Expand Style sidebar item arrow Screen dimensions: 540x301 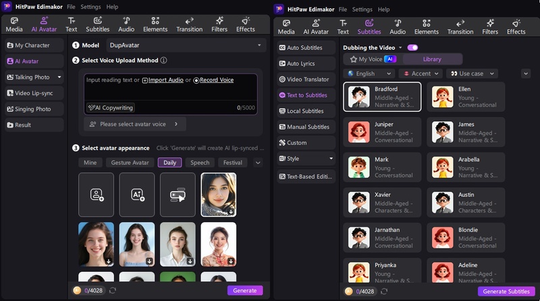point(331,159)
